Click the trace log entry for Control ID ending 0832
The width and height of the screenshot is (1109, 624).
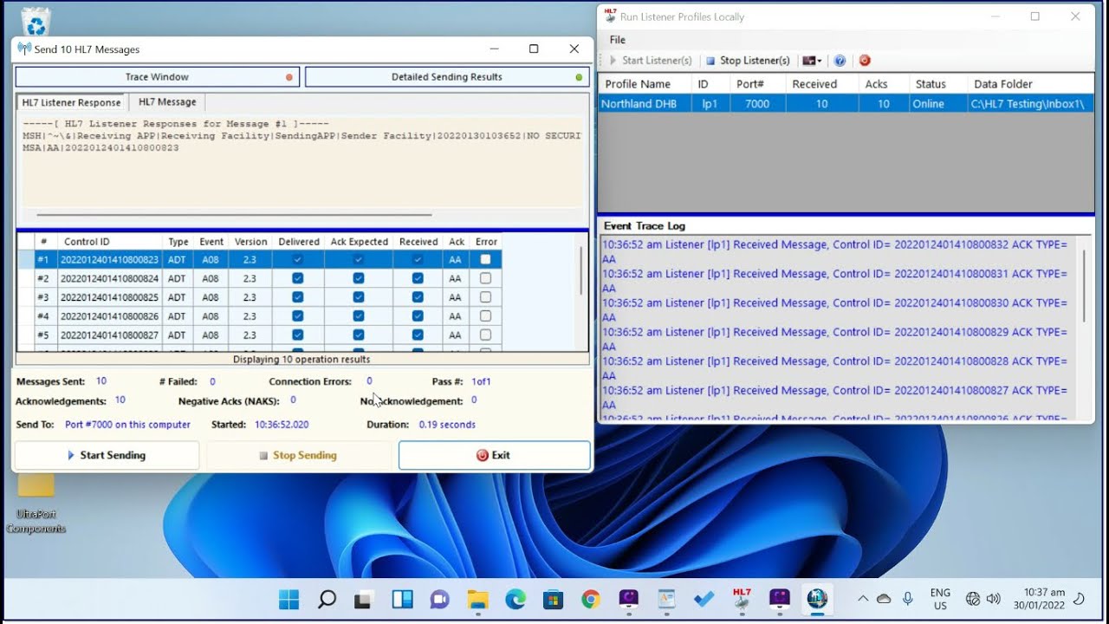(834, 252)
